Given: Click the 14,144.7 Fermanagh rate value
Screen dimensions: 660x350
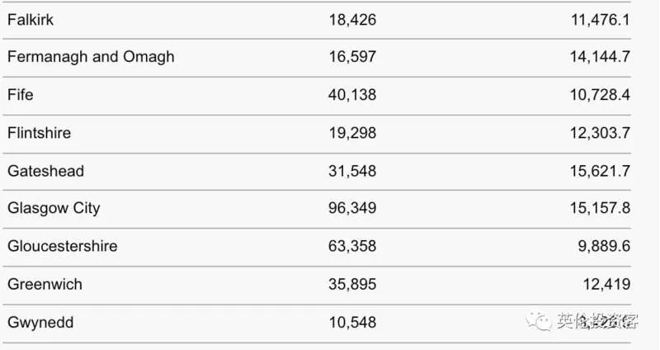Looking at the screenshot, I should point(600,57).
